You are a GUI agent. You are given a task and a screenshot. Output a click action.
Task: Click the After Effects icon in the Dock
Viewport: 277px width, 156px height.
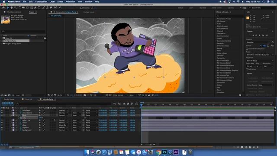(x=176, y=152)
